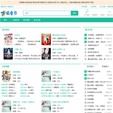Open the 首页 navigation menu item

point(5,20)
